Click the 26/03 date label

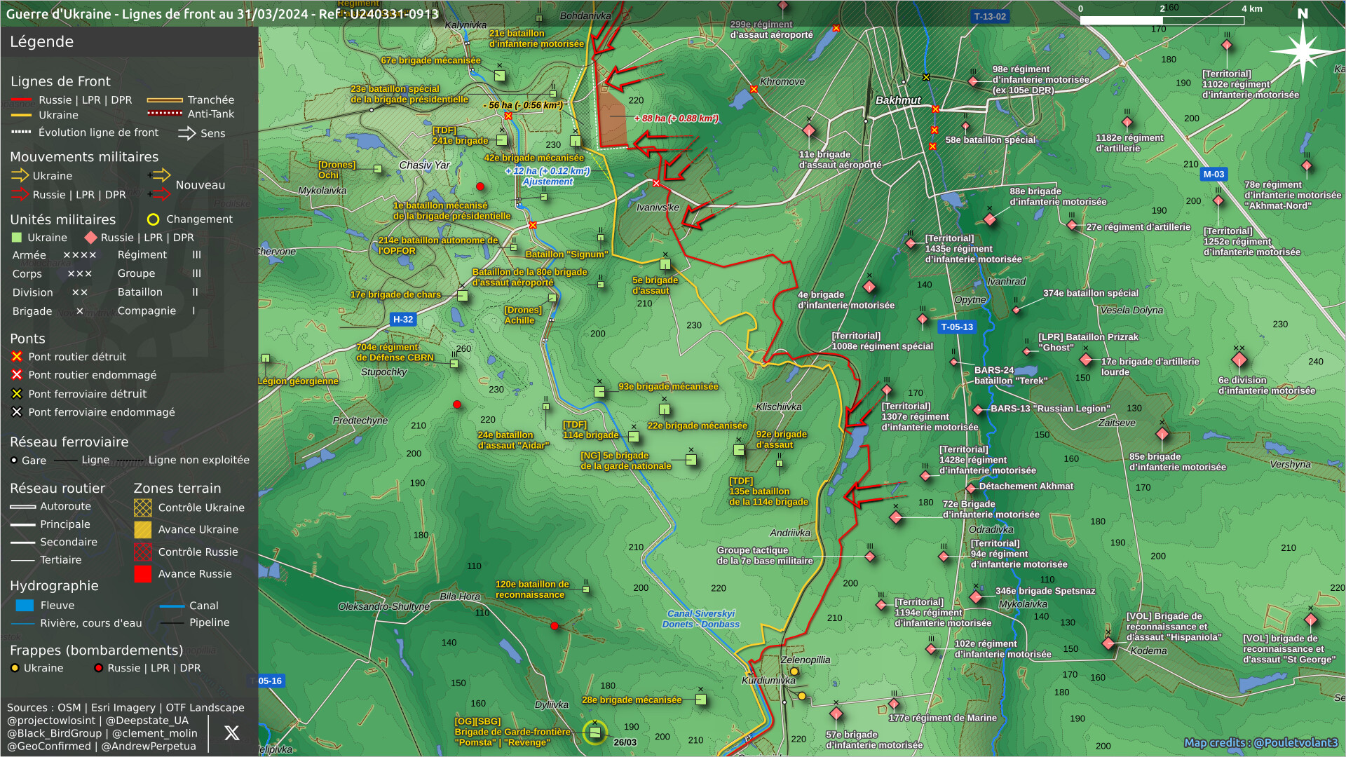point(625,743)
